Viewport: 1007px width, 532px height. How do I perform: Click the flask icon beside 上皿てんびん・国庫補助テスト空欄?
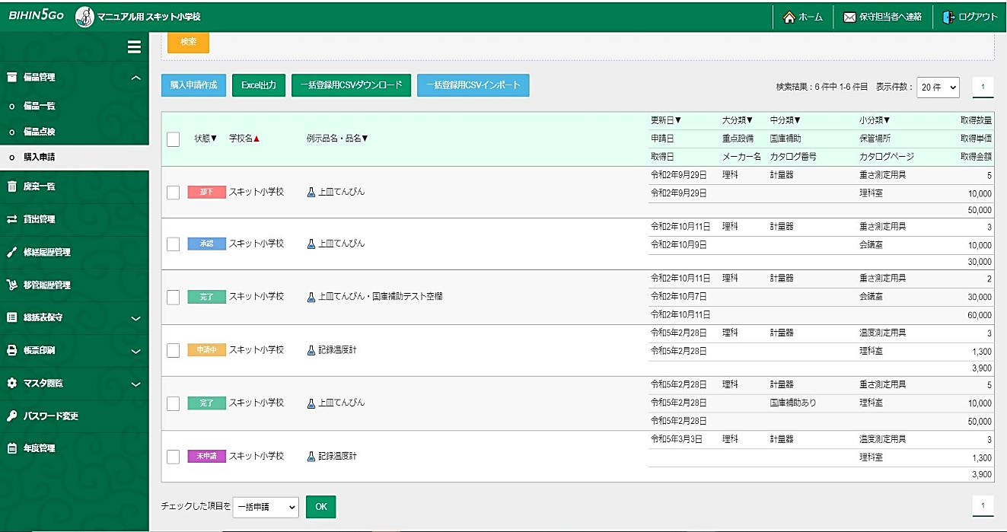point(311,297)
